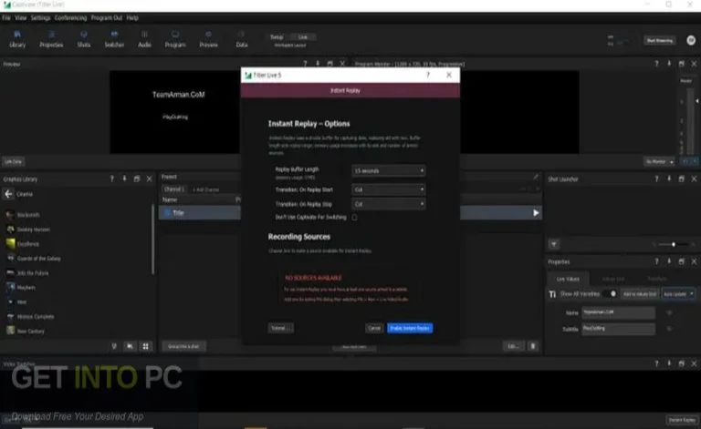Screen dimensions: 701x429
Task: Click the Audio toolbar icon
Action: (144, 39)
